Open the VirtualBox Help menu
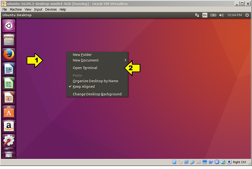 [x=63, y=10]
